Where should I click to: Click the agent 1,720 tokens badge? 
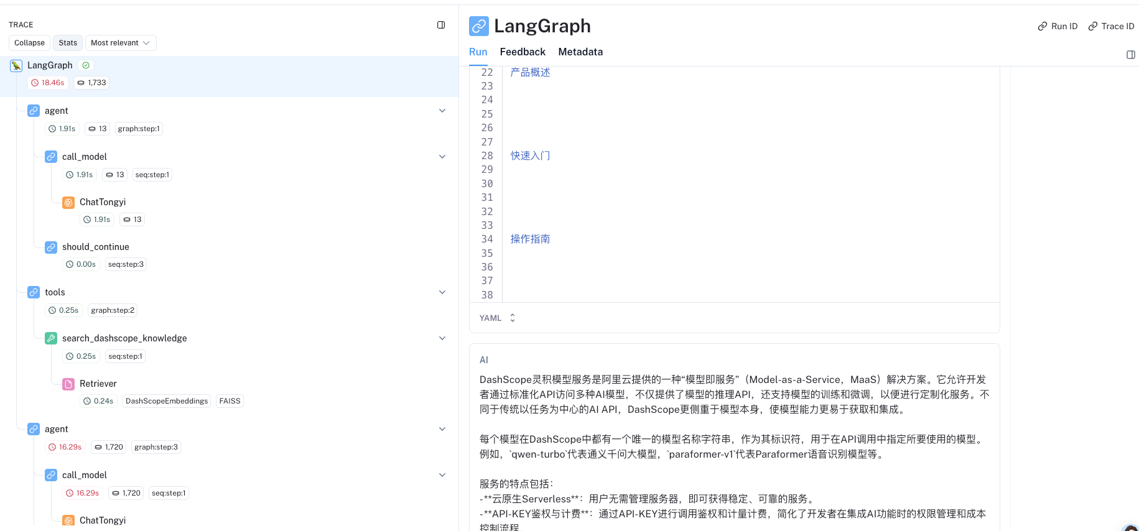coord(109,447)
